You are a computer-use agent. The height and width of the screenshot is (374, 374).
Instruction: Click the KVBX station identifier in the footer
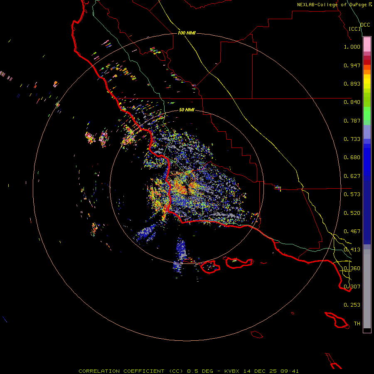[231, 371]
